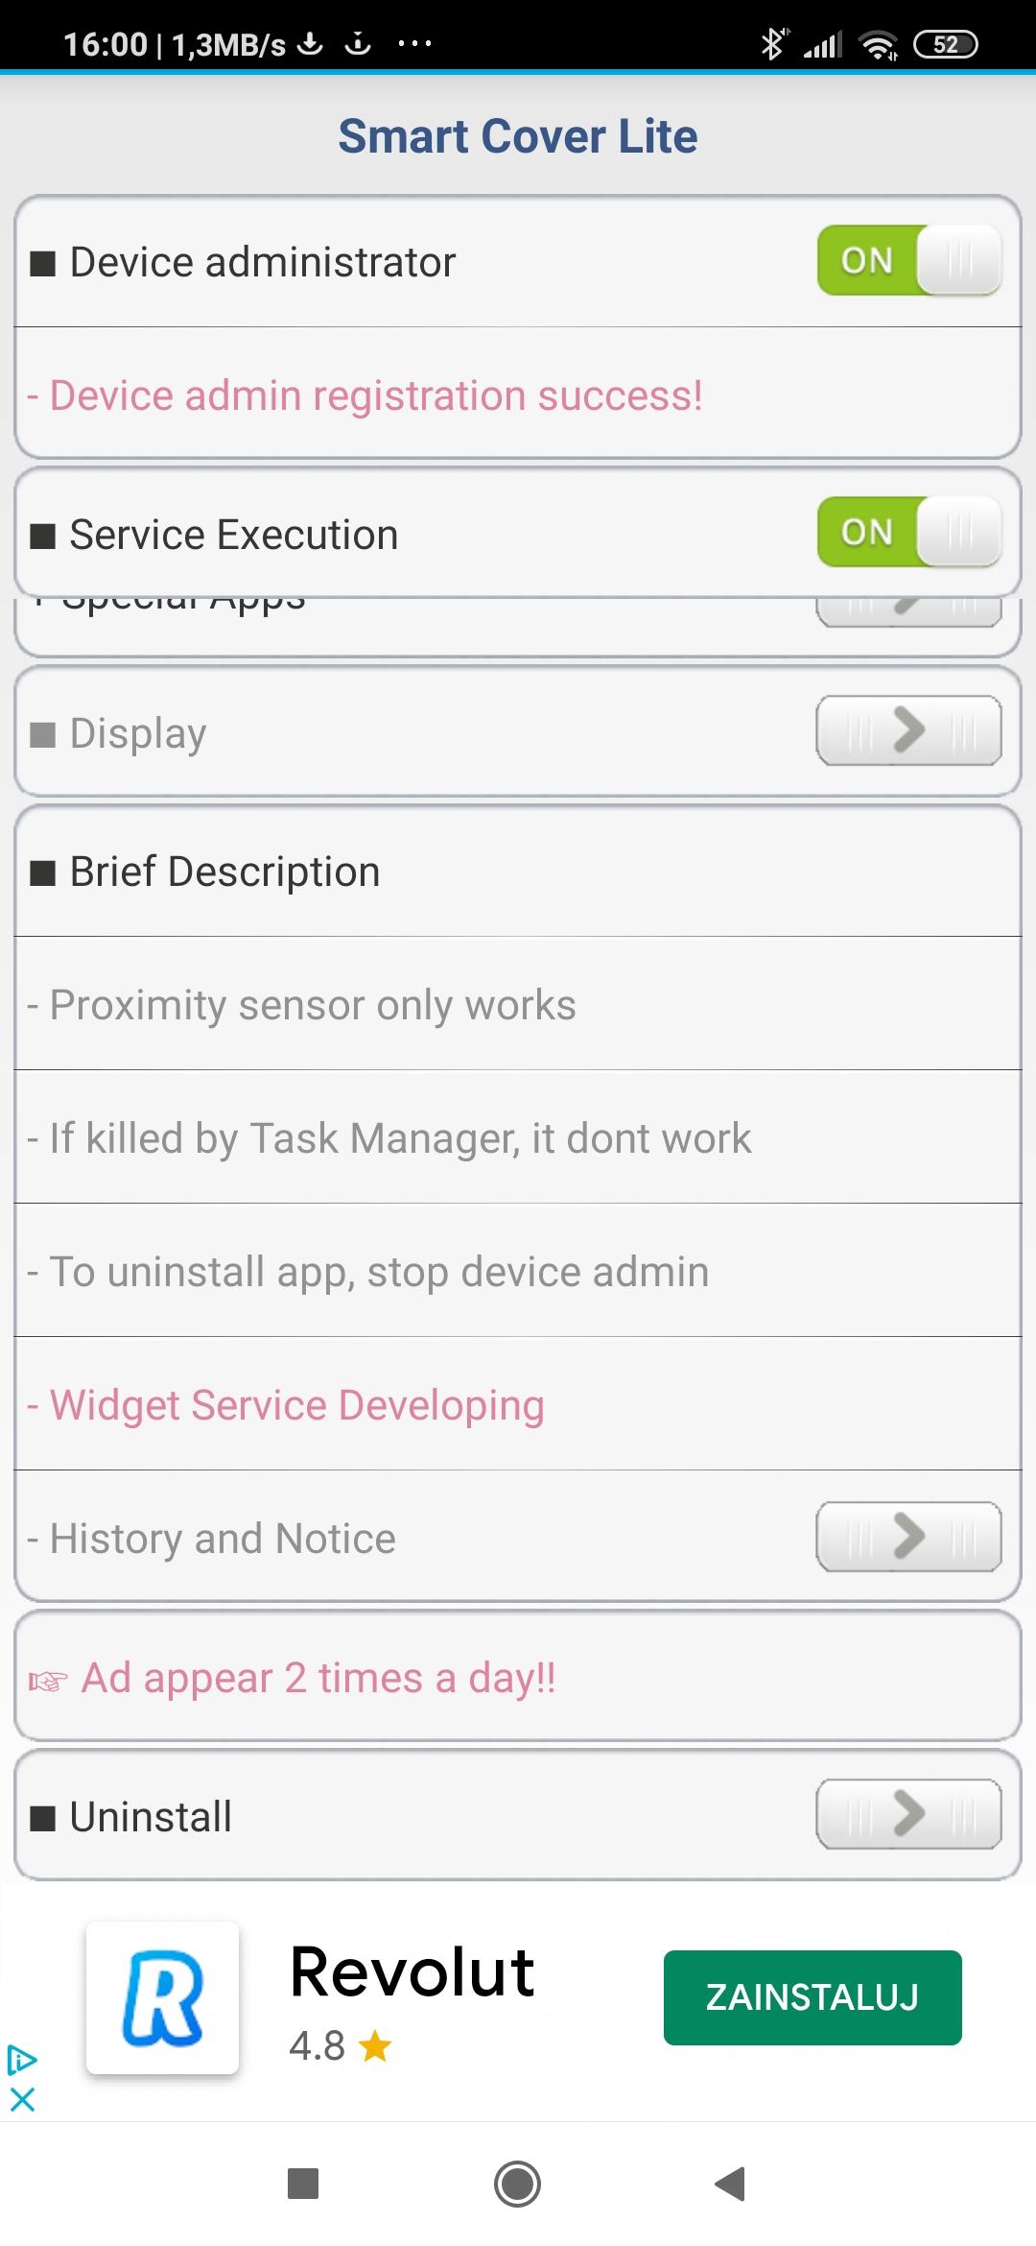
Task: Tap the pointing hand icon beside ad notice
Action: pyautogui.click(x=47, y=1681)
